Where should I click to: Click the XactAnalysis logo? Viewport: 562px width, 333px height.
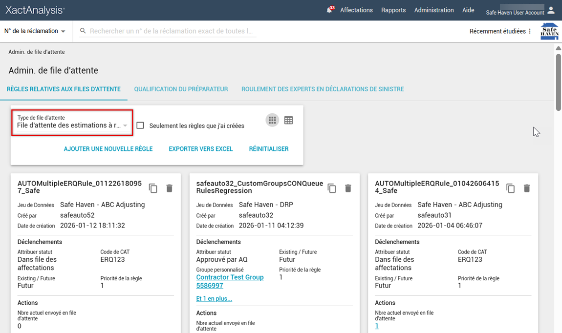(x=35, y=10)
